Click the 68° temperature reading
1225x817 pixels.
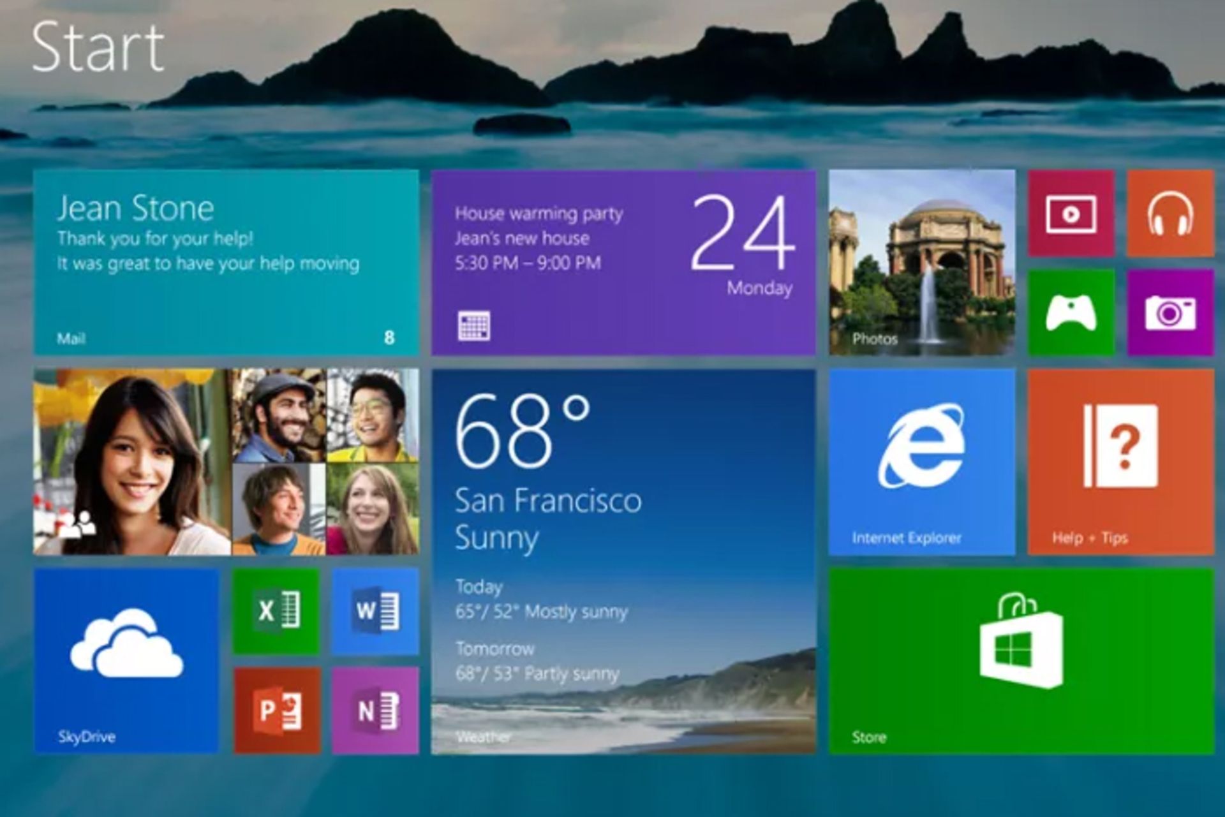pyautogui.click(x=523, y=431)
